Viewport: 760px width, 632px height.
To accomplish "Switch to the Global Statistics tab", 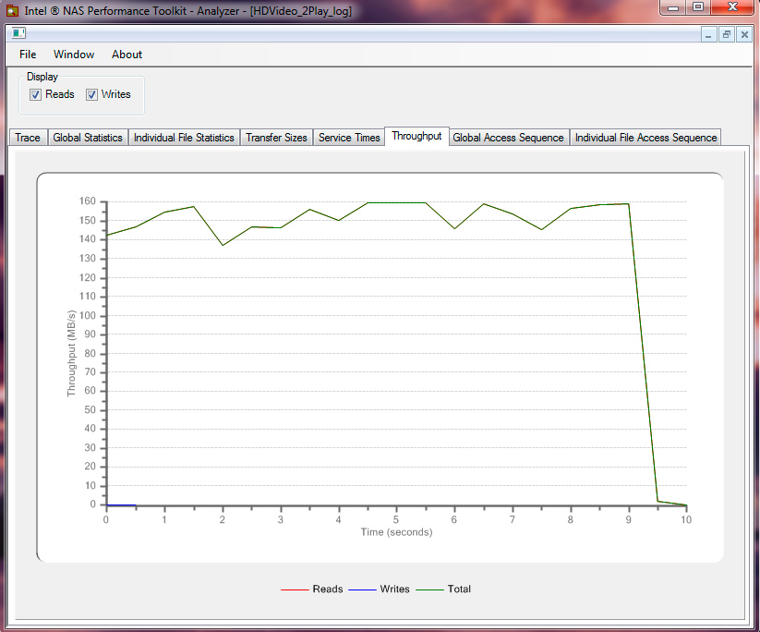I will [88, 138].
